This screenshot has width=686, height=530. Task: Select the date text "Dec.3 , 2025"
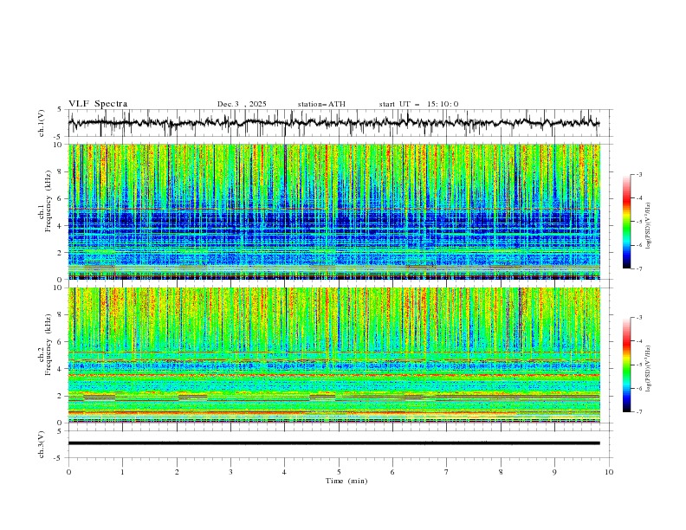[x=242, y=104]
